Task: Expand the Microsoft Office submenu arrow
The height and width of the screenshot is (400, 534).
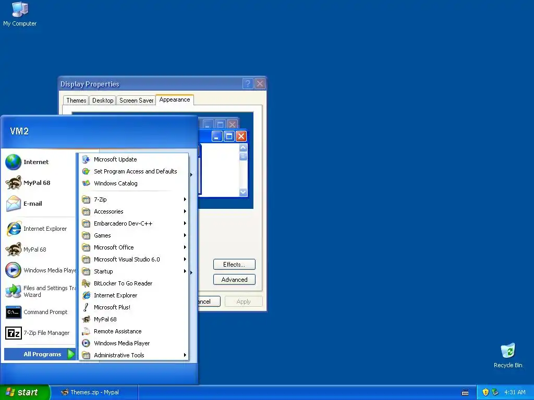Action: [185, 247]
